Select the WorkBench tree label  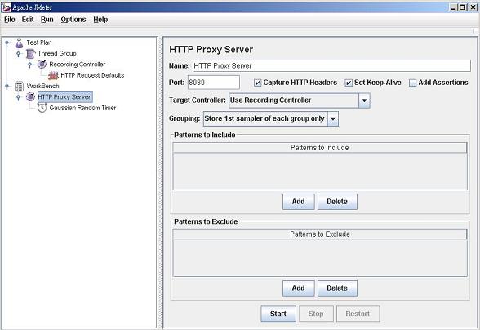(x=42, y=86)
